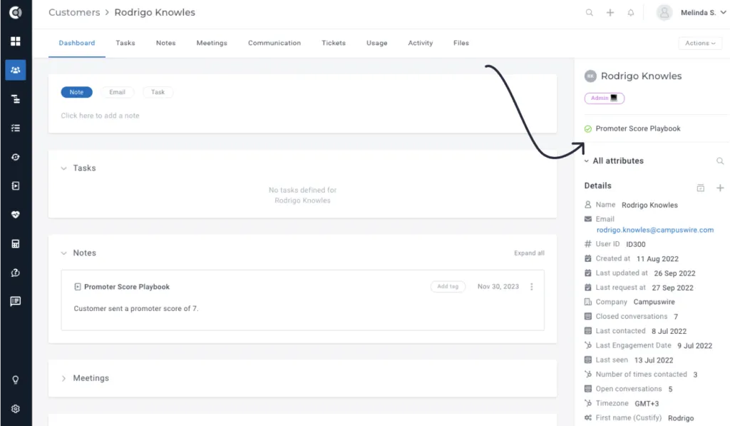The width and height of the screenshot is (730, 426).
Task: Expand the Meetings section chevron
Action: coord(63,378)
